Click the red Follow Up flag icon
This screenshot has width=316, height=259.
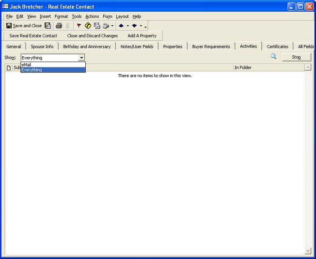tap(79, 26)
